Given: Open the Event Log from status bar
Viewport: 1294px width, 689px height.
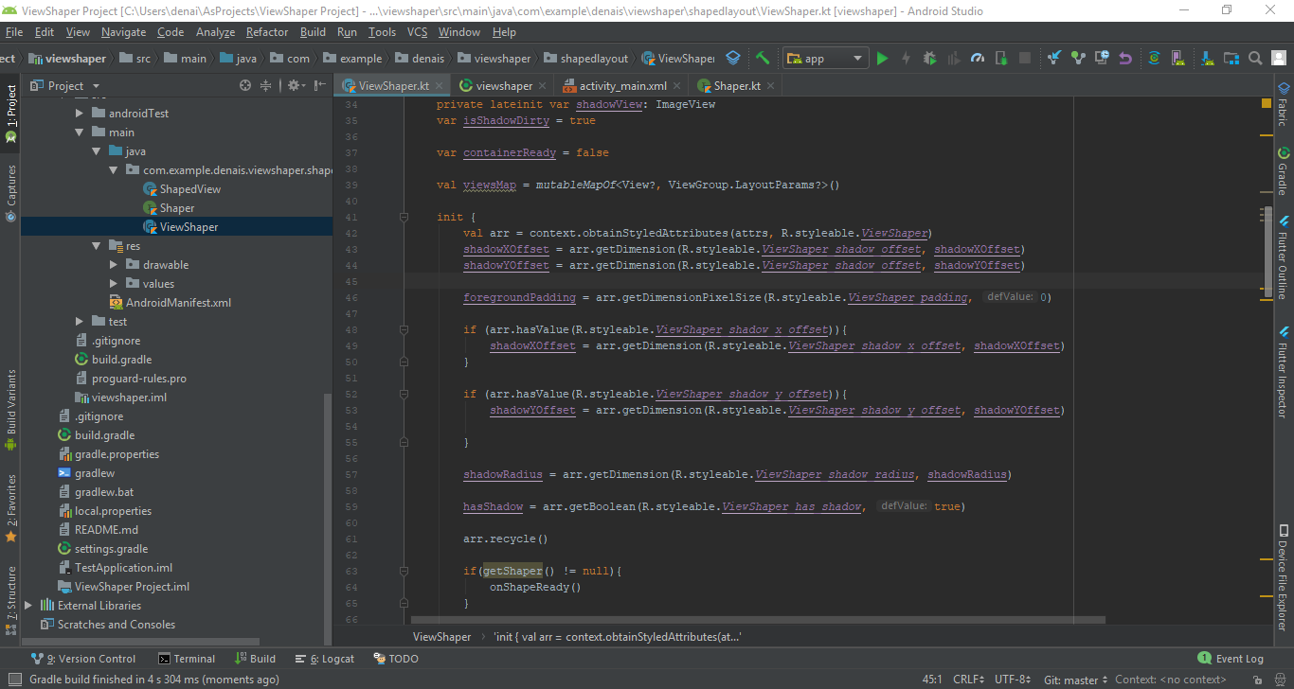Looking at the screenshot, I should 1231,659.
